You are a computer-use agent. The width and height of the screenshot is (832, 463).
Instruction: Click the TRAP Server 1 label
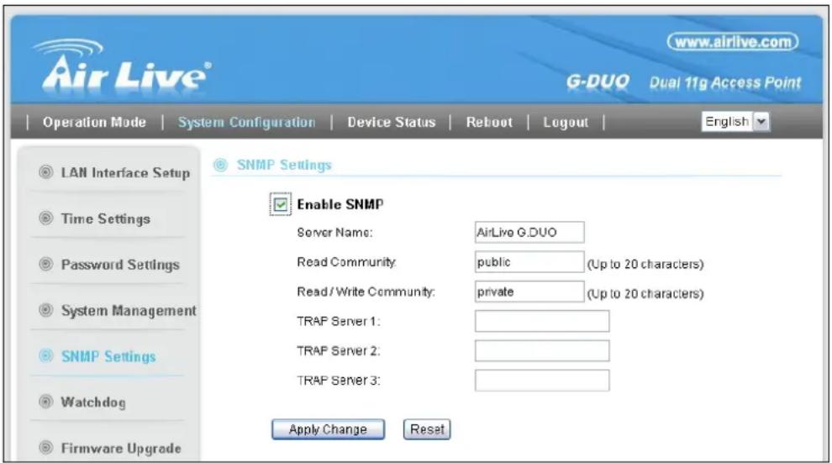click(339, 321)
